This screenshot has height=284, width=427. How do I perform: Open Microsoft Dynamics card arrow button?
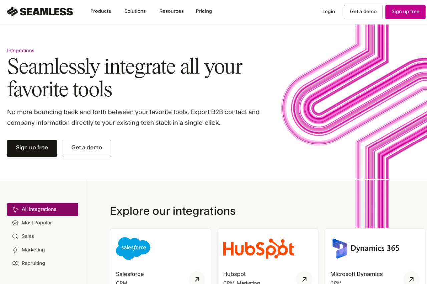pos(411,279)
